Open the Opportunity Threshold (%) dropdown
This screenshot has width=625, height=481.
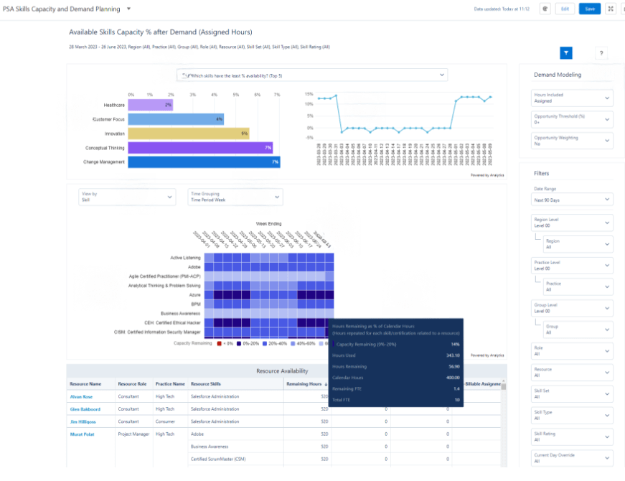pos(572,119)
